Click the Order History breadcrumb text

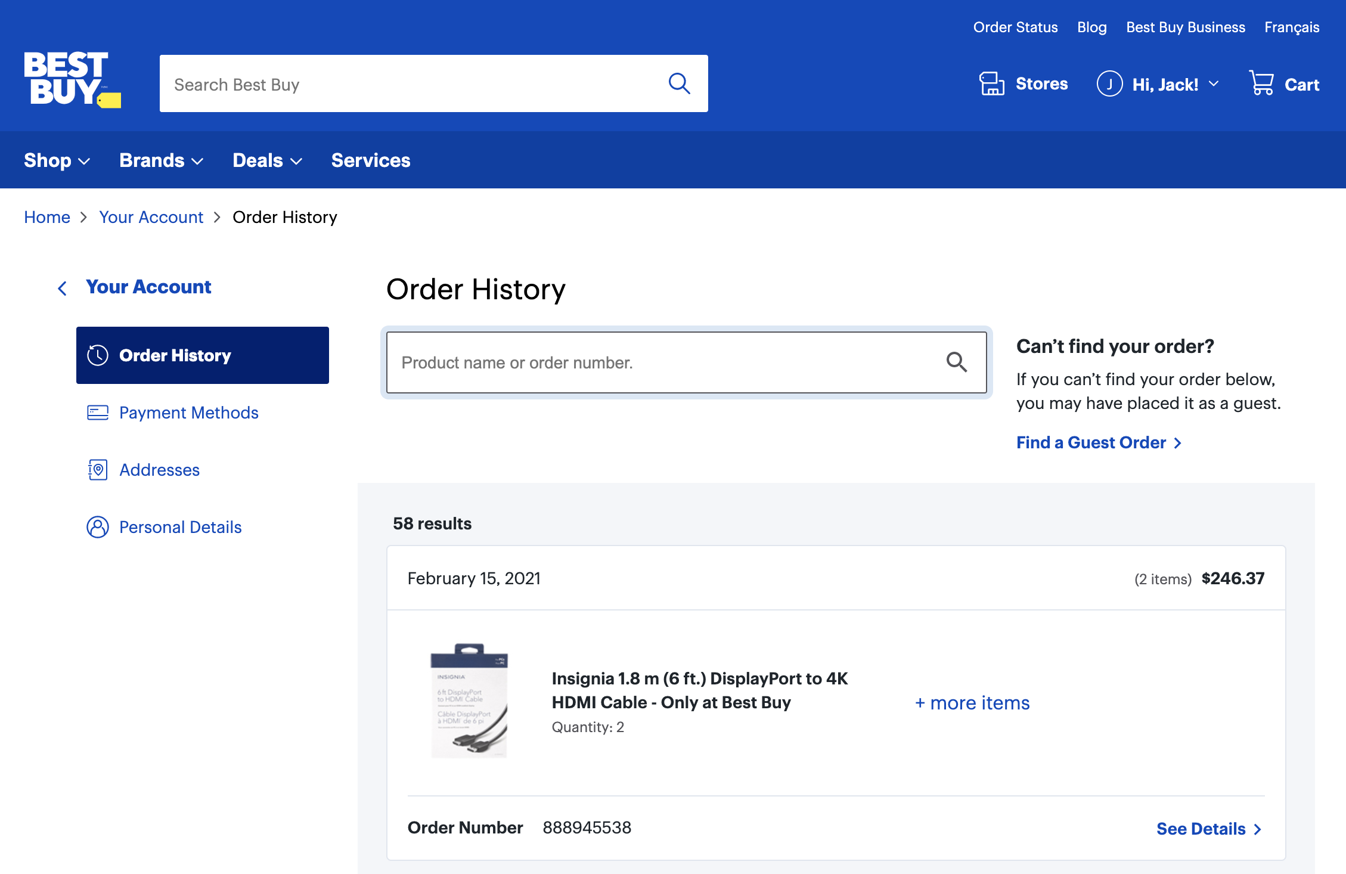[285, 217]
